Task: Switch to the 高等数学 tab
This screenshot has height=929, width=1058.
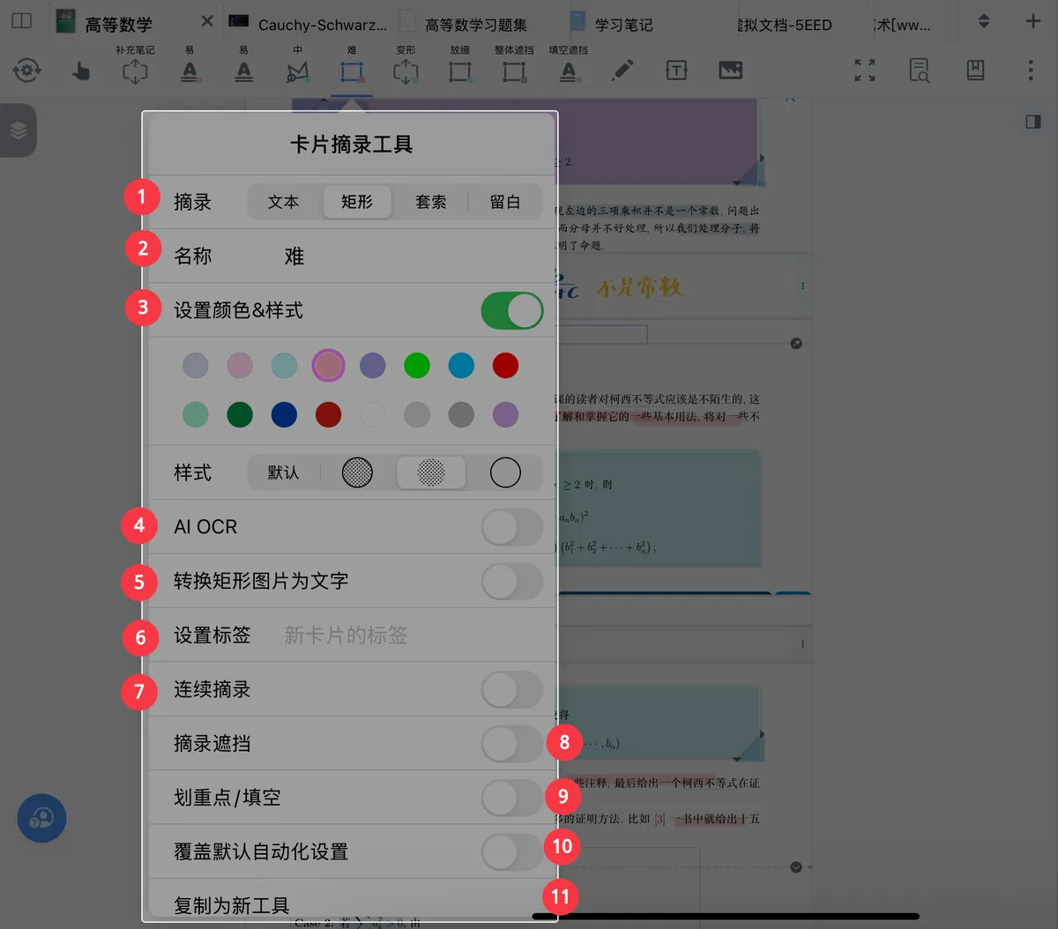Action: 119,24
